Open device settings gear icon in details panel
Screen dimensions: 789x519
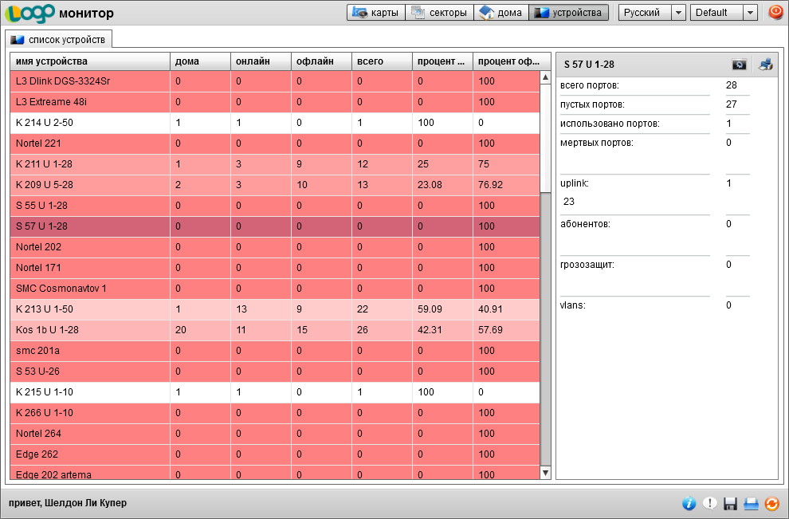[x=740, y=65]
